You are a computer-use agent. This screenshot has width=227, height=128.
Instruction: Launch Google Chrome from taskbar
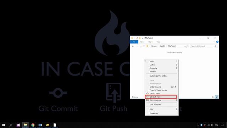[x=33, y=125]
